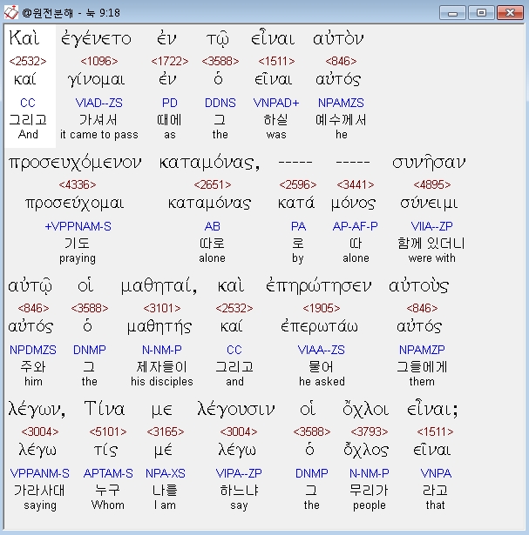
Task: Click the gloss 'he asked'
Action: click(x=322, y=382)
